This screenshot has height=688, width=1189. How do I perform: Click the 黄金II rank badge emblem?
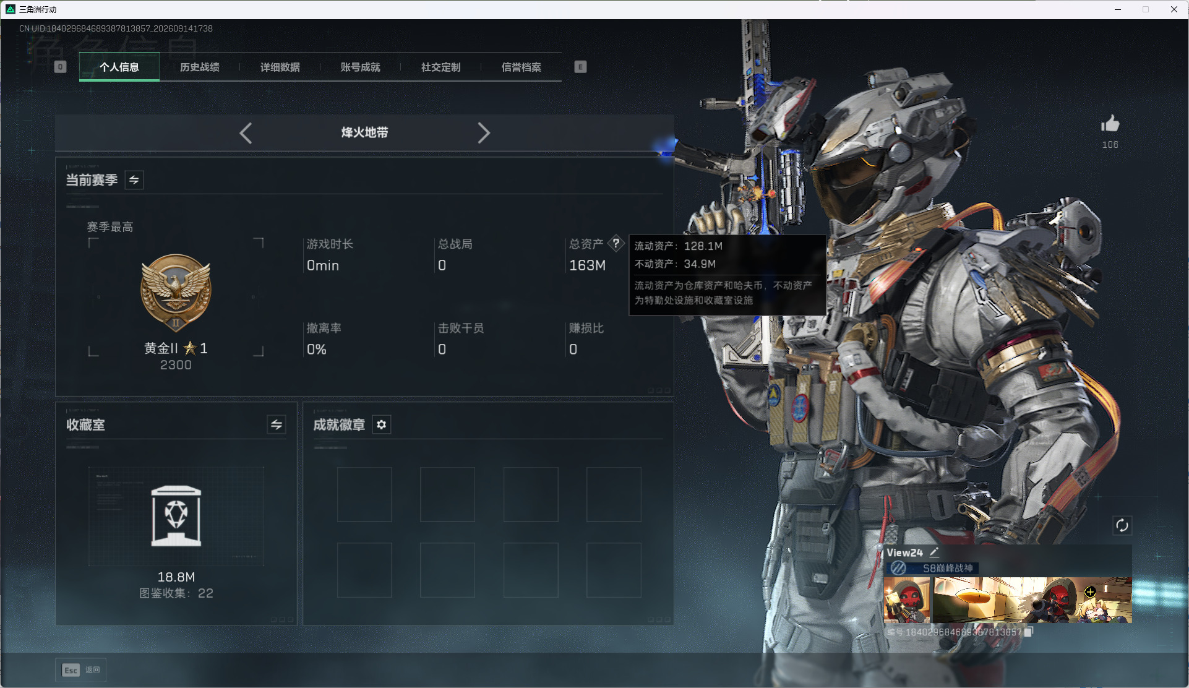point(176,294)
